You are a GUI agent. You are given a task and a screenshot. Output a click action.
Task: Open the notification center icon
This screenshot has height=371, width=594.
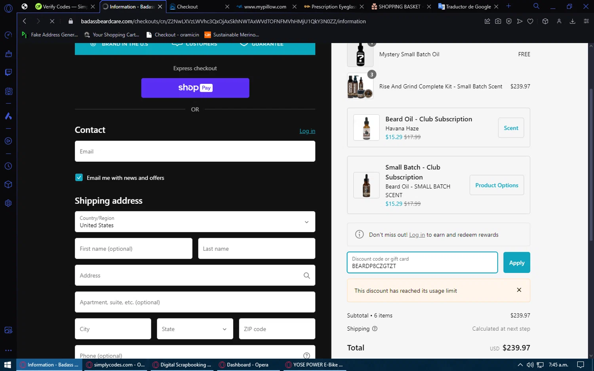click(581, 365)
